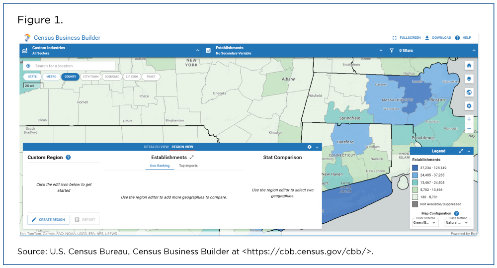
Task: Click the Download arrow icon
Action: click(x=427, y=38)
